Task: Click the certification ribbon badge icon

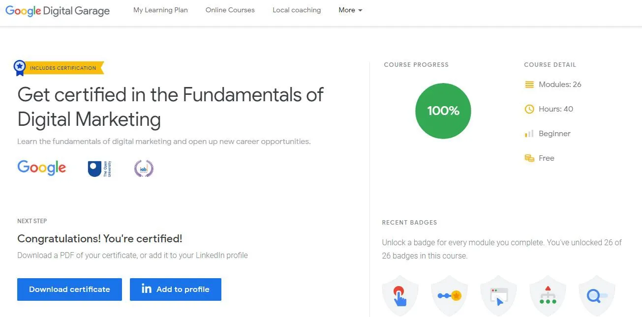Action: click(x=20, y=68)
